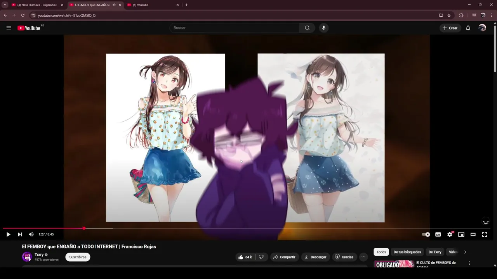Viewport: 497px width, 279px height.
Task: Open the Txrry channel name link
Action: (39, 255)
